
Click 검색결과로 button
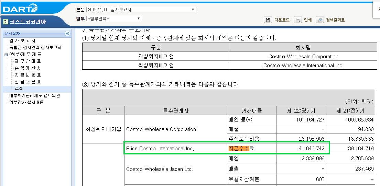pyautogui.click(x=335, y=20)
